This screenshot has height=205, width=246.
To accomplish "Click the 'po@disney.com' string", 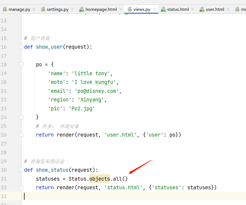I will [97, 91].
